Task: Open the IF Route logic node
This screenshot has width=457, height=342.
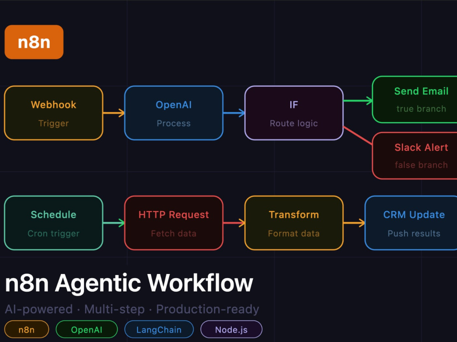Action: click(x=294, y=113)
